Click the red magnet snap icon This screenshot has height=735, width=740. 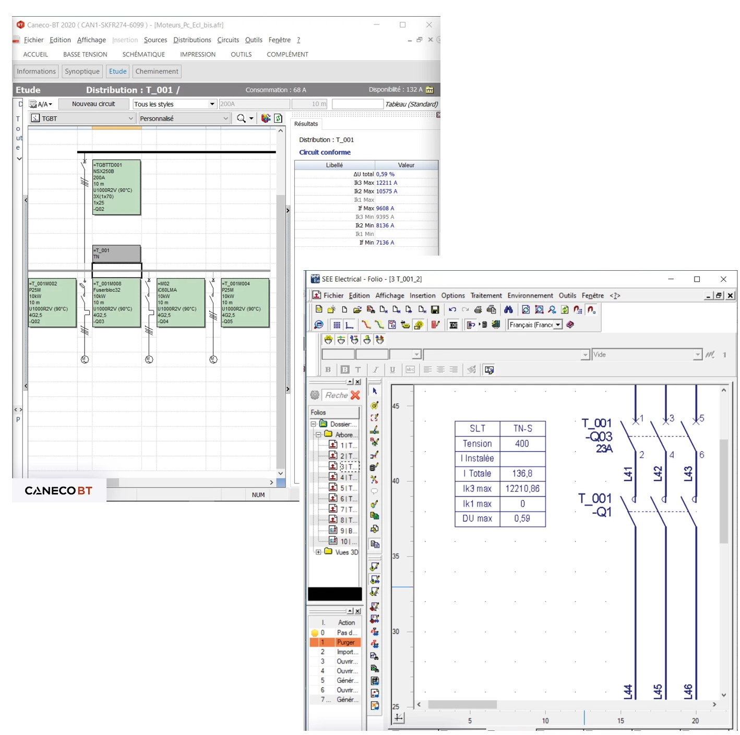591,310
